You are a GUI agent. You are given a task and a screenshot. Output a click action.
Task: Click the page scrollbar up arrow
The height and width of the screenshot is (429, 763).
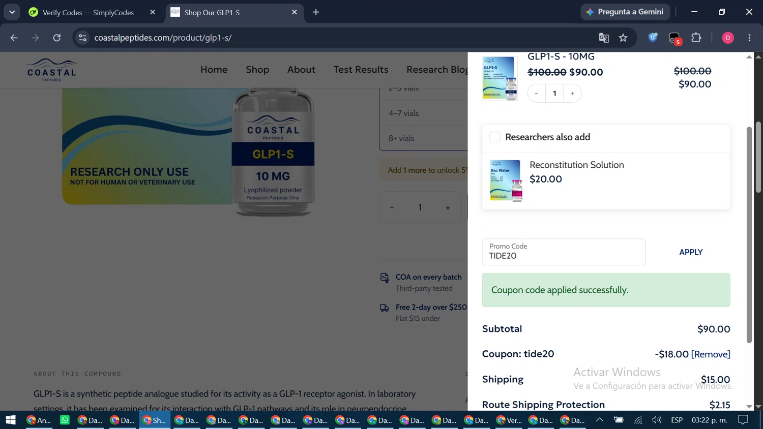(x=758, y=56)
